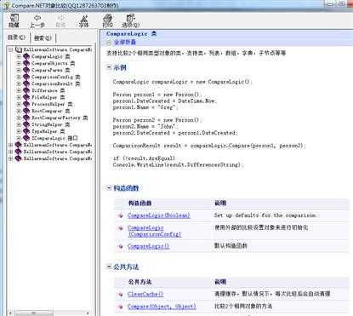Click the Hide (隐藏) toolbar icon
Image resolution: width=353 pixels, height=316 pixels.
(14, 20)
